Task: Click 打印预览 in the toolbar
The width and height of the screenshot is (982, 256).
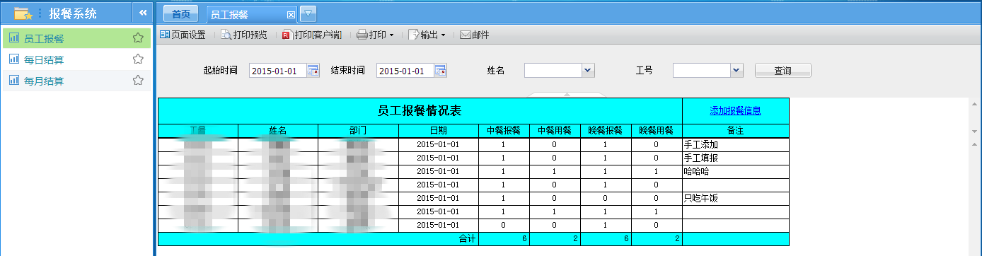Action: pos(244,35)
